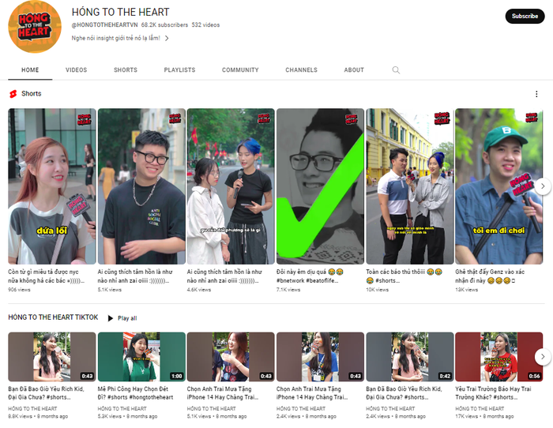Click the Play all triangle icon

click(111, 318)
